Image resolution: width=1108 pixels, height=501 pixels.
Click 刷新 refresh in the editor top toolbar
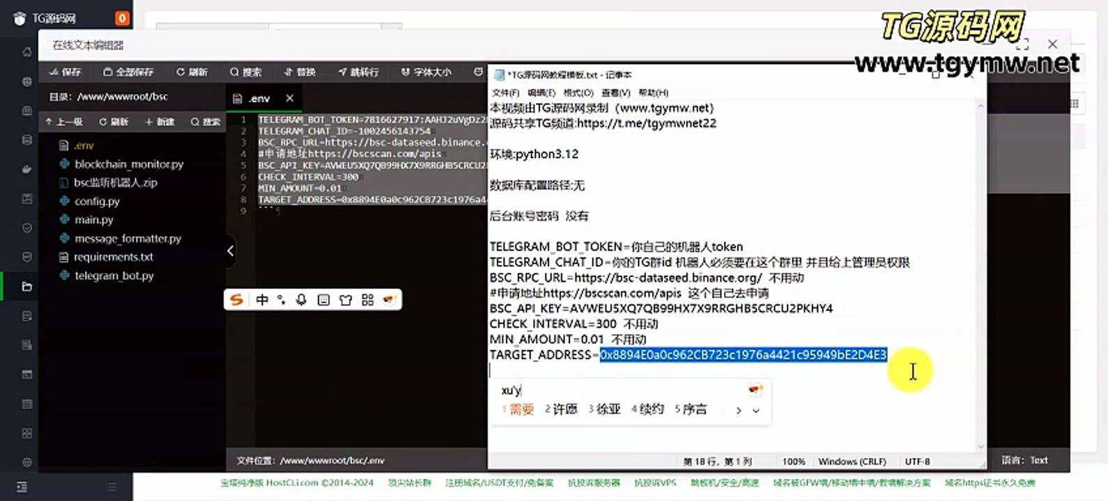192,72
